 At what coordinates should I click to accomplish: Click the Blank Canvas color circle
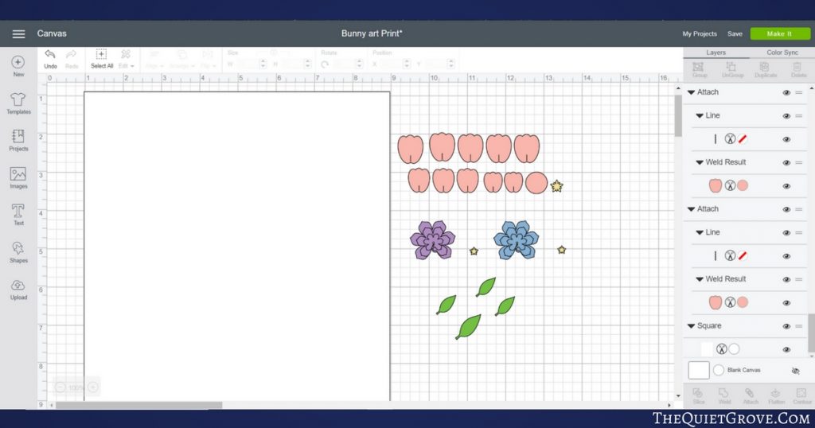(x=719, y=370)
